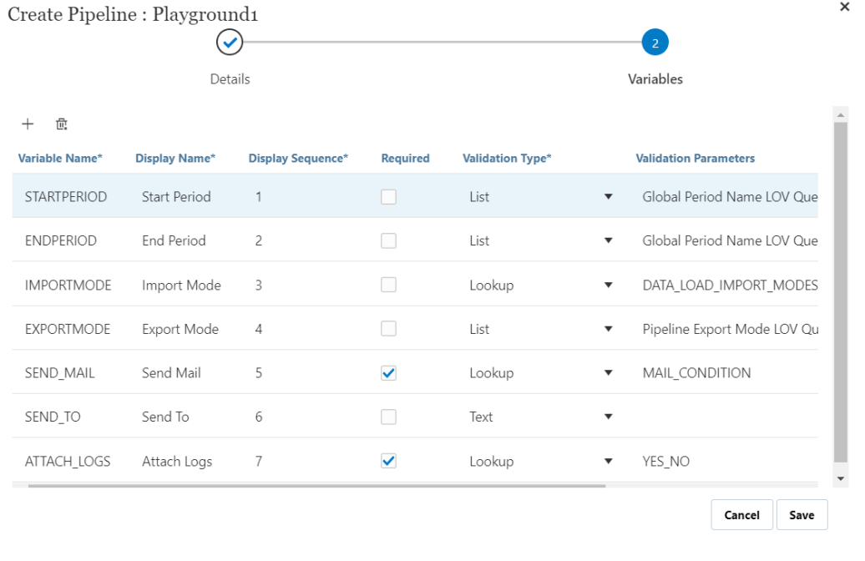Click Pipeline Export Mode LOV parameter

tap(730, 329)
